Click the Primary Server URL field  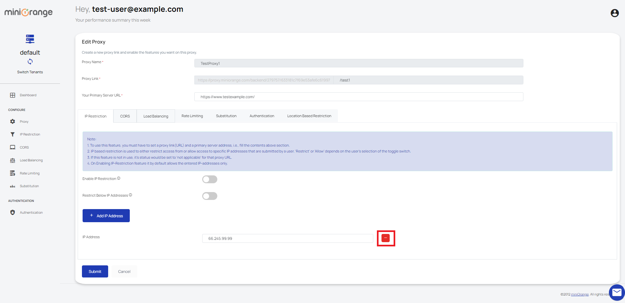[x=359, y=97]
